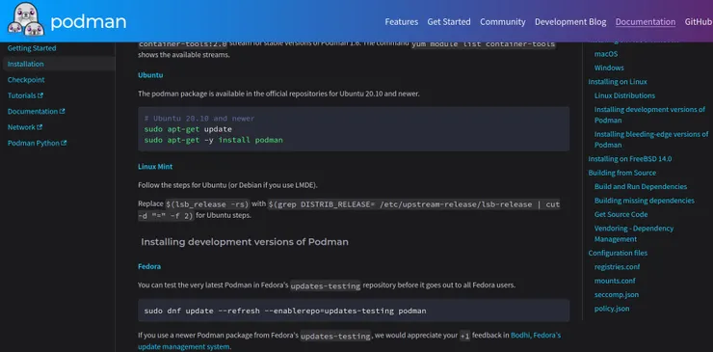The image size is (713, 352).
Task: Click the external-link icon beside Network
Action: (40, 127)
